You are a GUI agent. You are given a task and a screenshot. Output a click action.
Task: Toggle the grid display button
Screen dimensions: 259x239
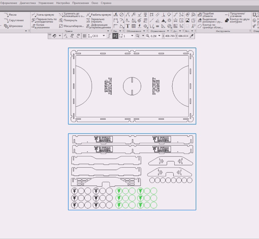(84, 36)
